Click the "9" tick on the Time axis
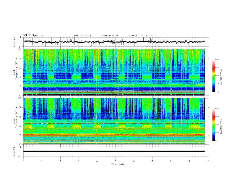234x181 pixels. pyautogui.click(x=189, y=161)
